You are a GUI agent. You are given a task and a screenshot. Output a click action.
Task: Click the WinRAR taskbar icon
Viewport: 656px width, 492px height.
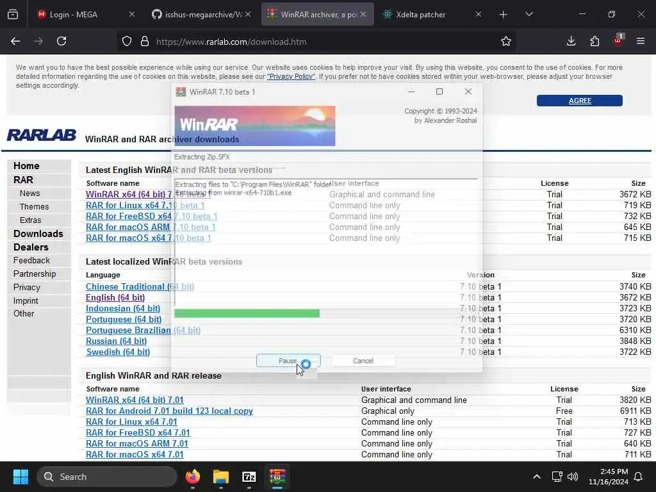(x=277, y=477)
